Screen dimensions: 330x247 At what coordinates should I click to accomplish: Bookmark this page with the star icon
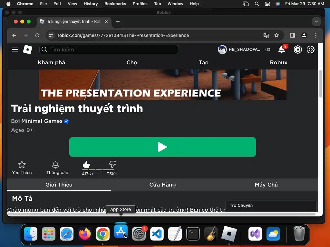(x=277, y=35)
